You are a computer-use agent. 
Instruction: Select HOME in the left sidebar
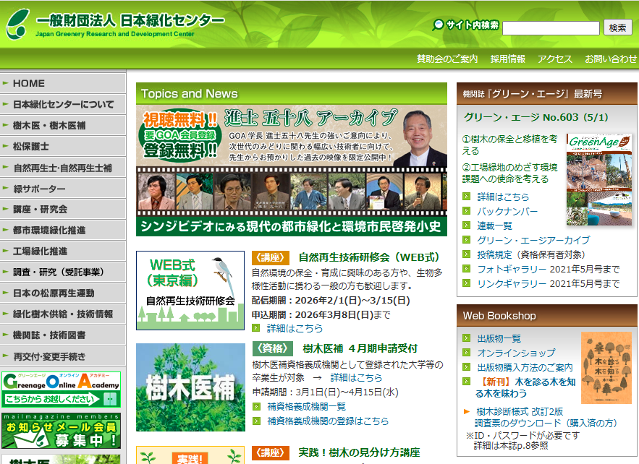(29, 83)
